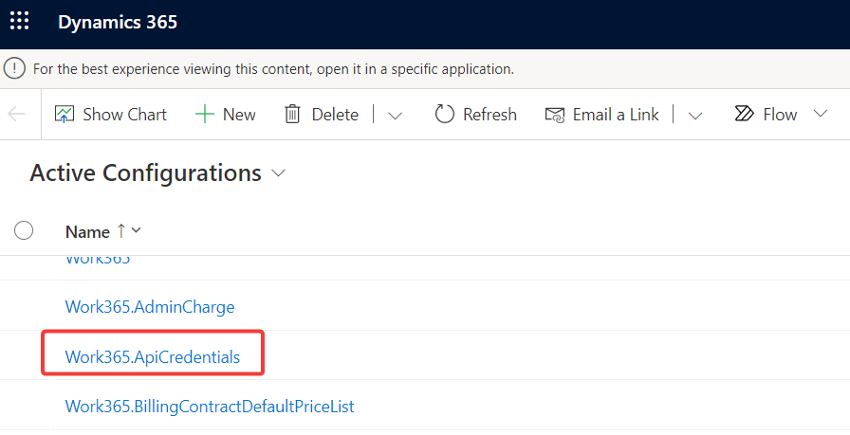850x435 pixels.
Task: Click the green plus icon for New
Action: point(204,115)
